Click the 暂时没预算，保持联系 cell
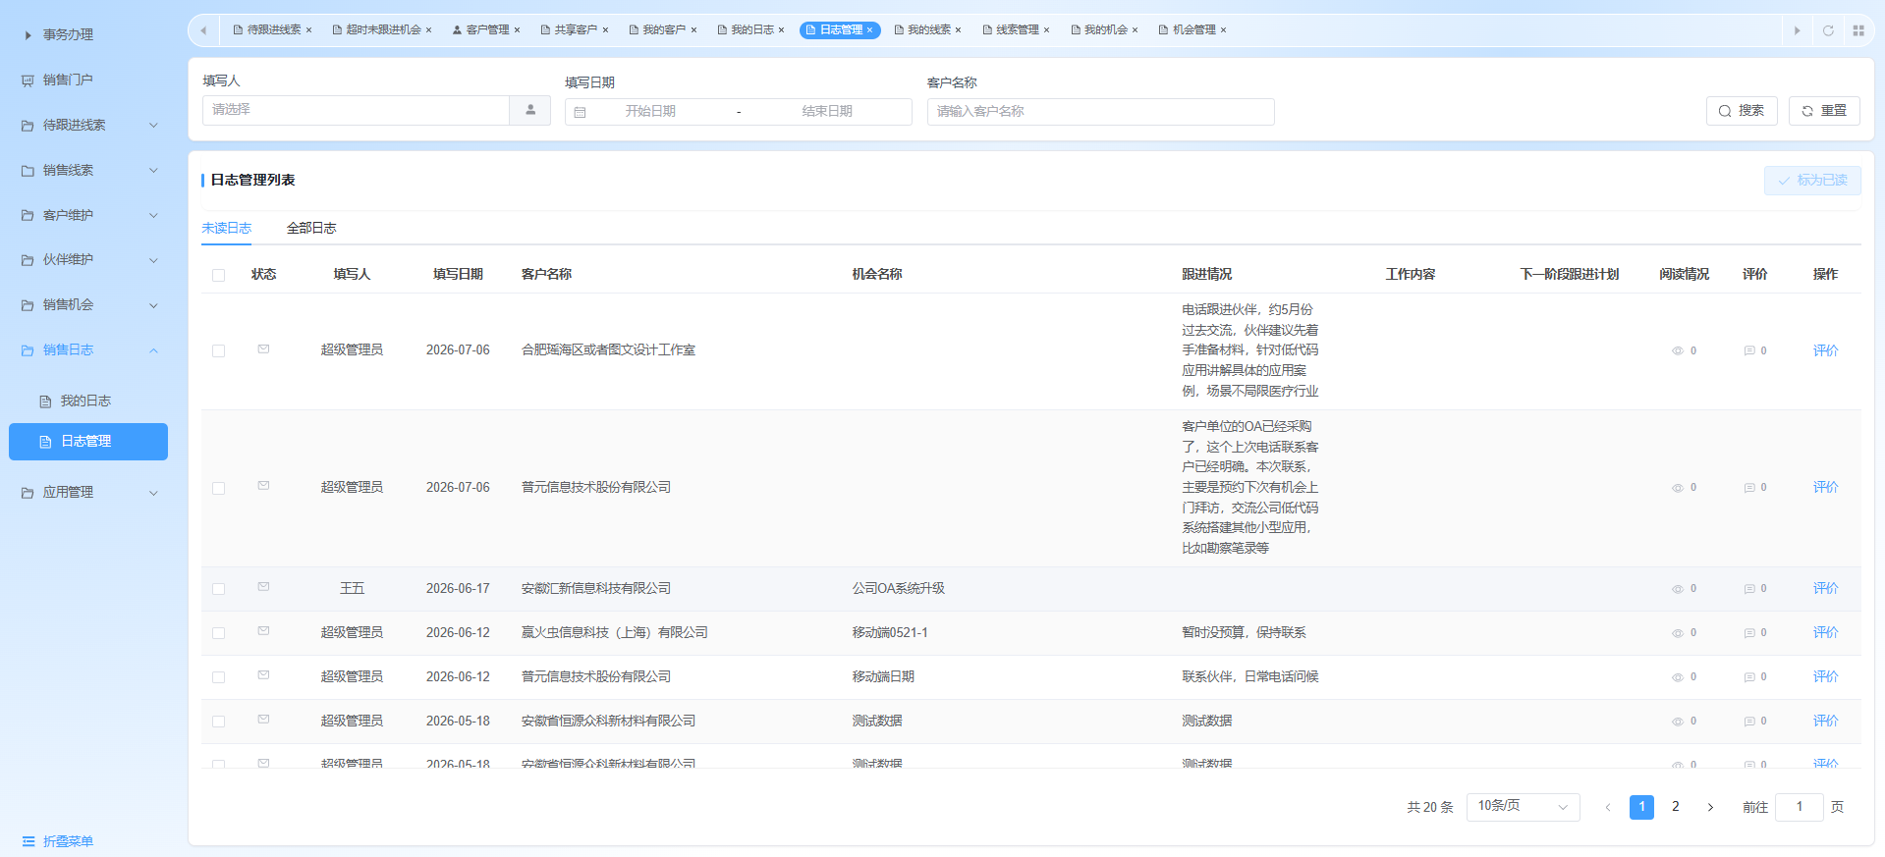Screen dimensions: 1885x857 (1244, 633)
